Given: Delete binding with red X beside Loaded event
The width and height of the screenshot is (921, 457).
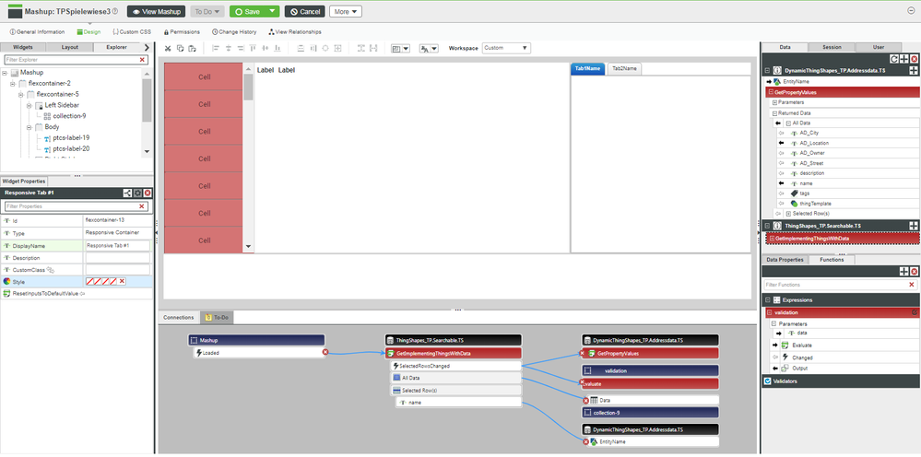Looking at the screenshot, I should 325,353.
